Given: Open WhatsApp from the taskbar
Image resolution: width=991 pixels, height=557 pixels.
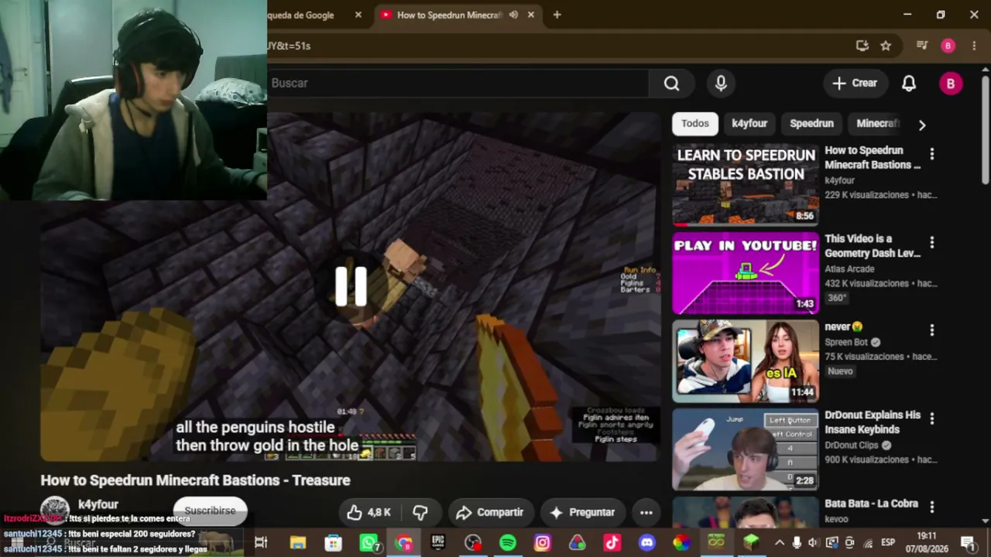Looking at the screenshot, I should pos(369,543).
